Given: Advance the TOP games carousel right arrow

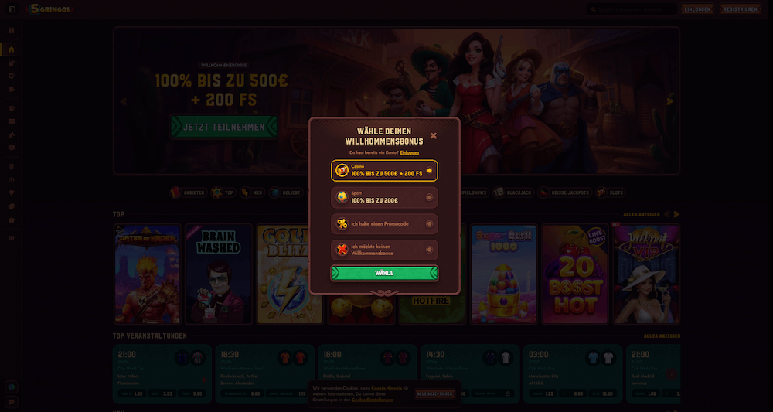Looking at the screenshot, I should click(676, 214).
